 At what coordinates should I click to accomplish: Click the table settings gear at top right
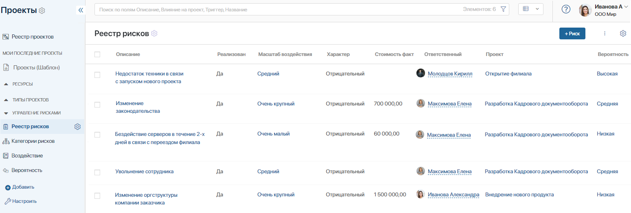coord(622,33)
